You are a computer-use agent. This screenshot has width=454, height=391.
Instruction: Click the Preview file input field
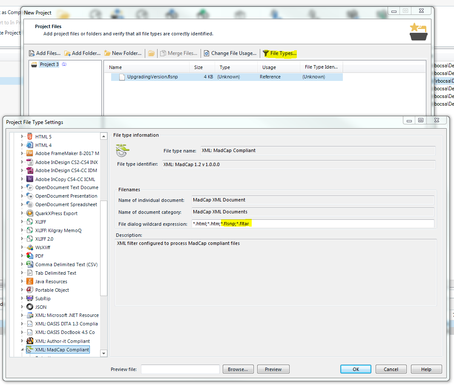pos(180,369)
